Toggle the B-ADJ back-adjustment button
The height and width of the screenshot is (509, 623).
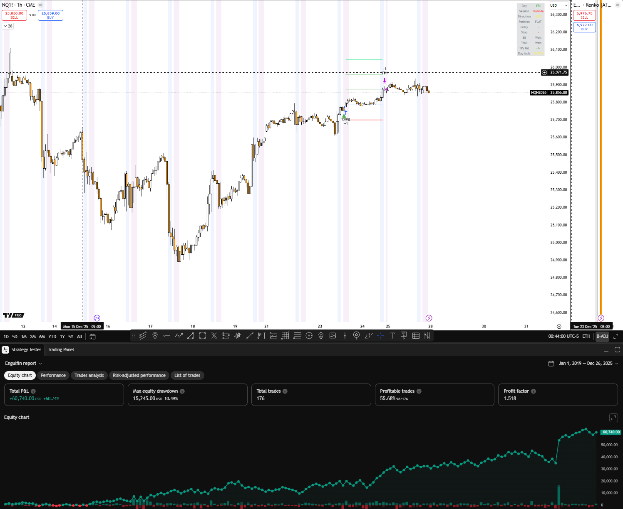[602, 336]
